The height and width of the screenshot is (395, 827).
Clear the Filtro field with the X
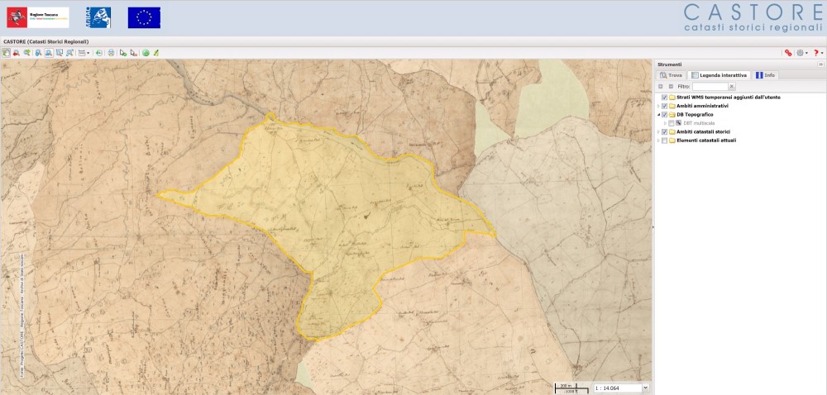(732, 87)
